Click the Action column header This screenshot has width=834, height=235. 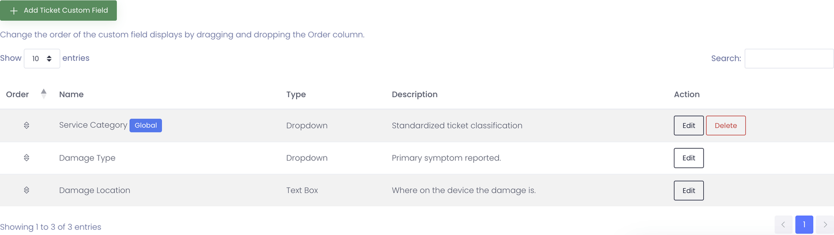686,95
